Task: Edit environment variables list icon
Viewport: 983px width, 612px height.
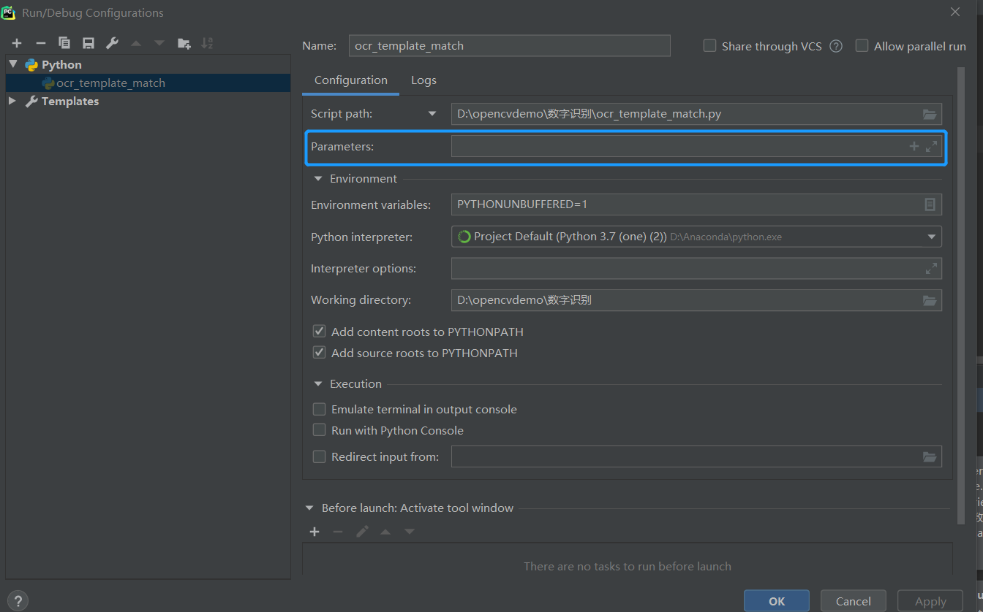Action: coord(930,204)
